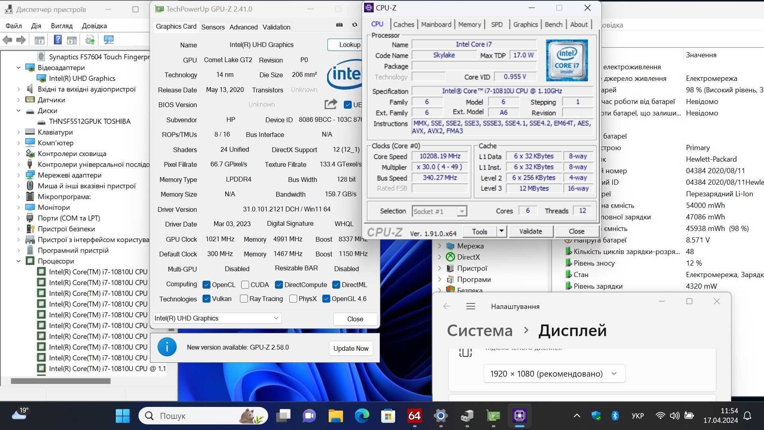Viewport: 764px width, 430px height.
Task: Click the update driver icon in Device Manager toolbar
Action: [x=90, y=40]
